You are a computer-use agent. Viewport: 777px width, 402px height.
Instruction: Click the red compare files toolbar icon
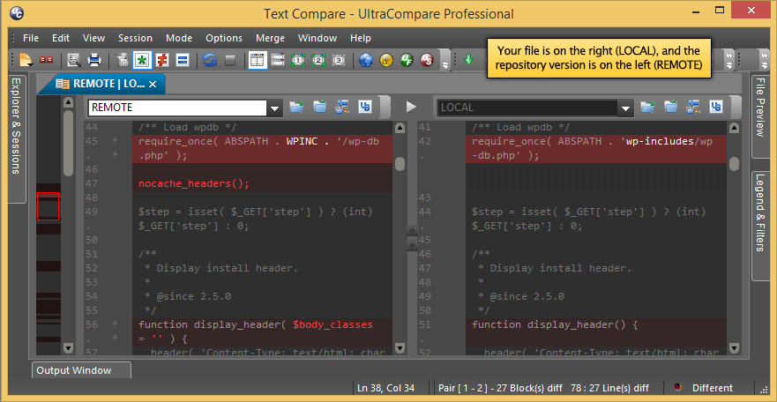click(47, 61)
